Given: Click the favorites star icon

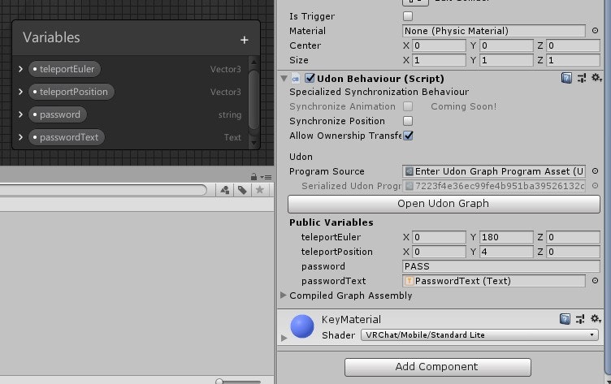Looking at the screenshot, I should coord(260,190).
